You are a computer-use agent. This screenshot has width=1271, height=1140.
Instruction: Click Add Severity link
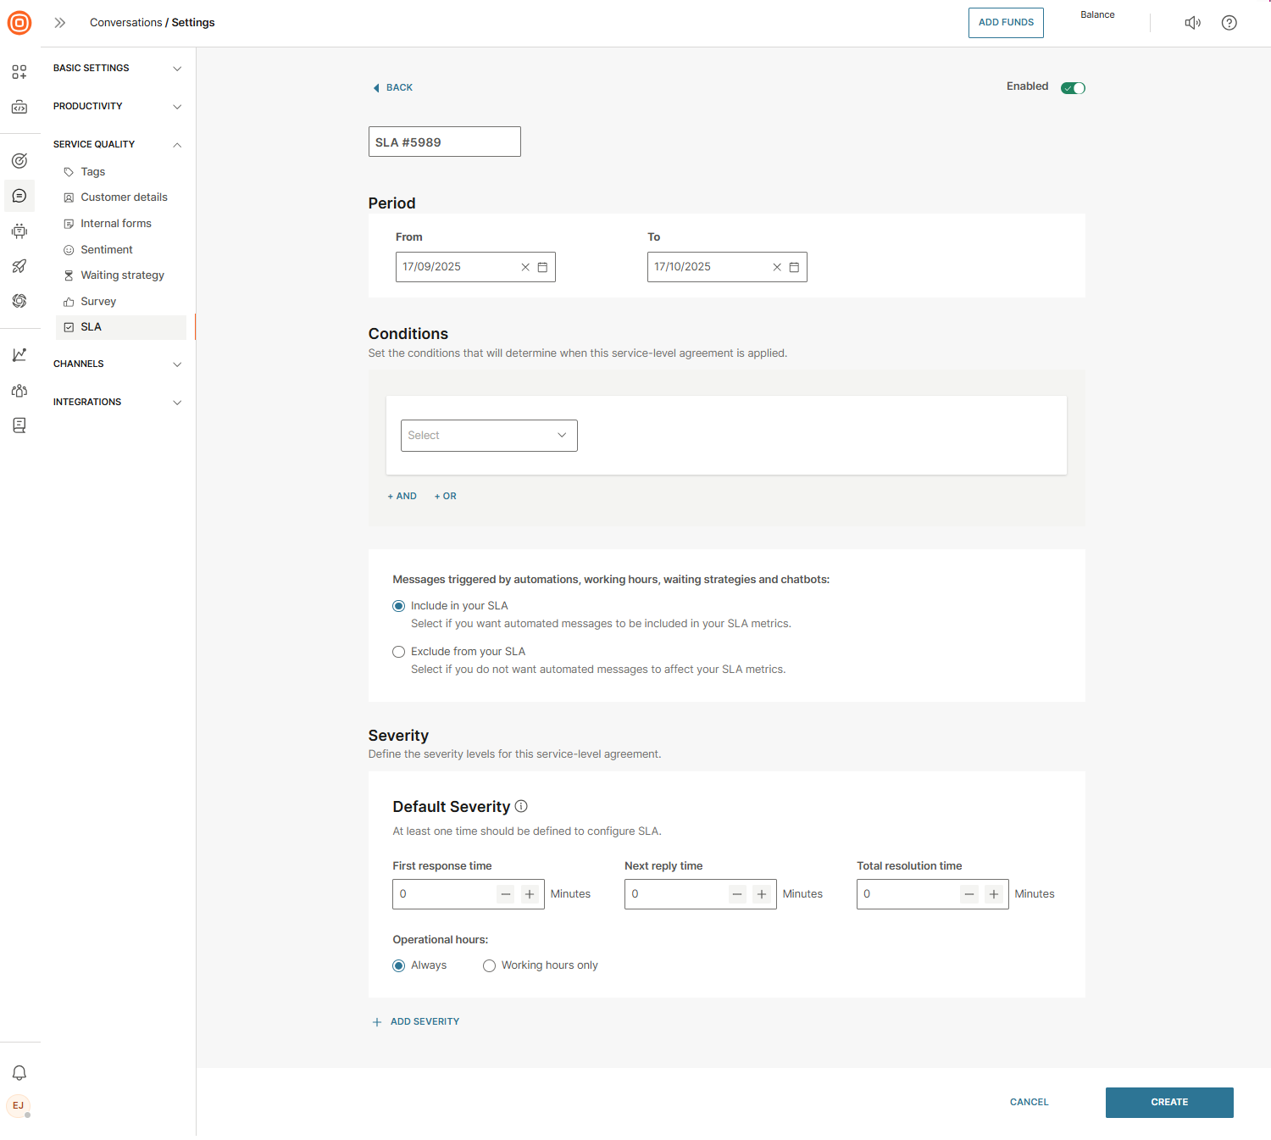[x=424, y=1021]
